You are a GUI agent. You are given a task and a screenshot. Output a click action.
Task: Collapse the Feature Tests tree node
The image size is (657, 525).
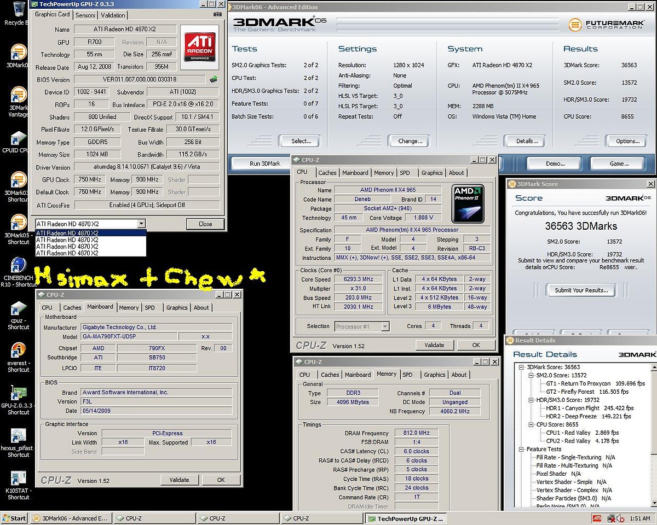click(522, 450)
